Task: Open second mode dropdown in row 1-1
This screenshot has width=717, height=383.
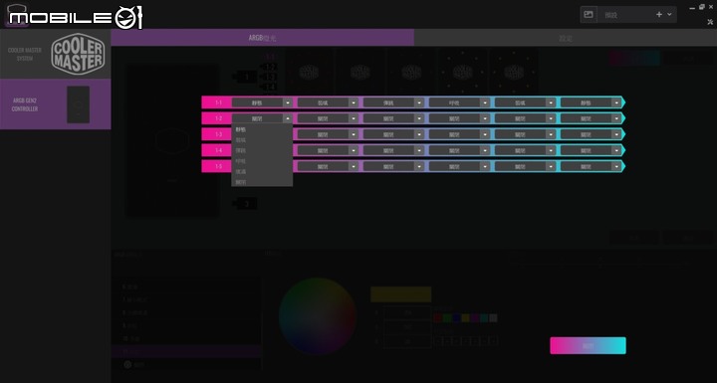Action: coord(328,102)
